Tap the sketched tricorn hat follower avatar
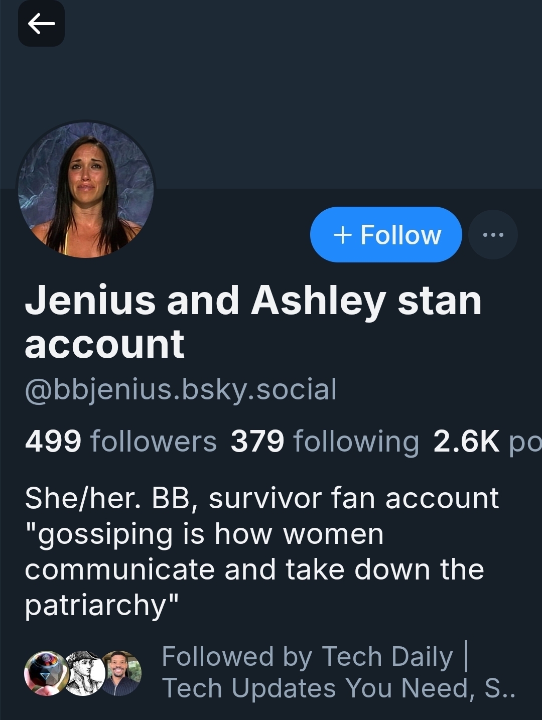The height and width of the screenshot is (720, 542). tap(84, 673)
